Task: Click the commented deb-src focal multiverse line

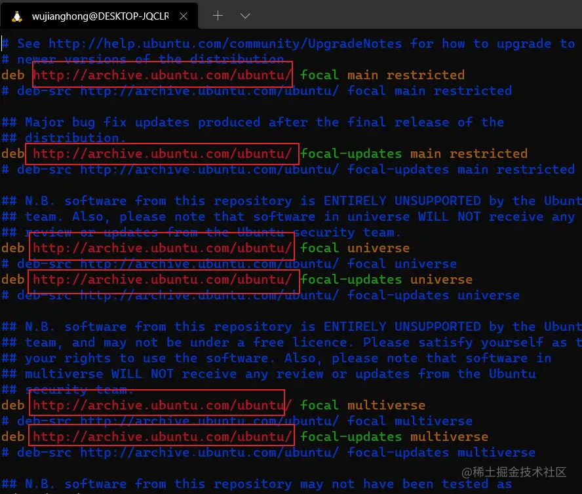Action: [x=237, y=421]
